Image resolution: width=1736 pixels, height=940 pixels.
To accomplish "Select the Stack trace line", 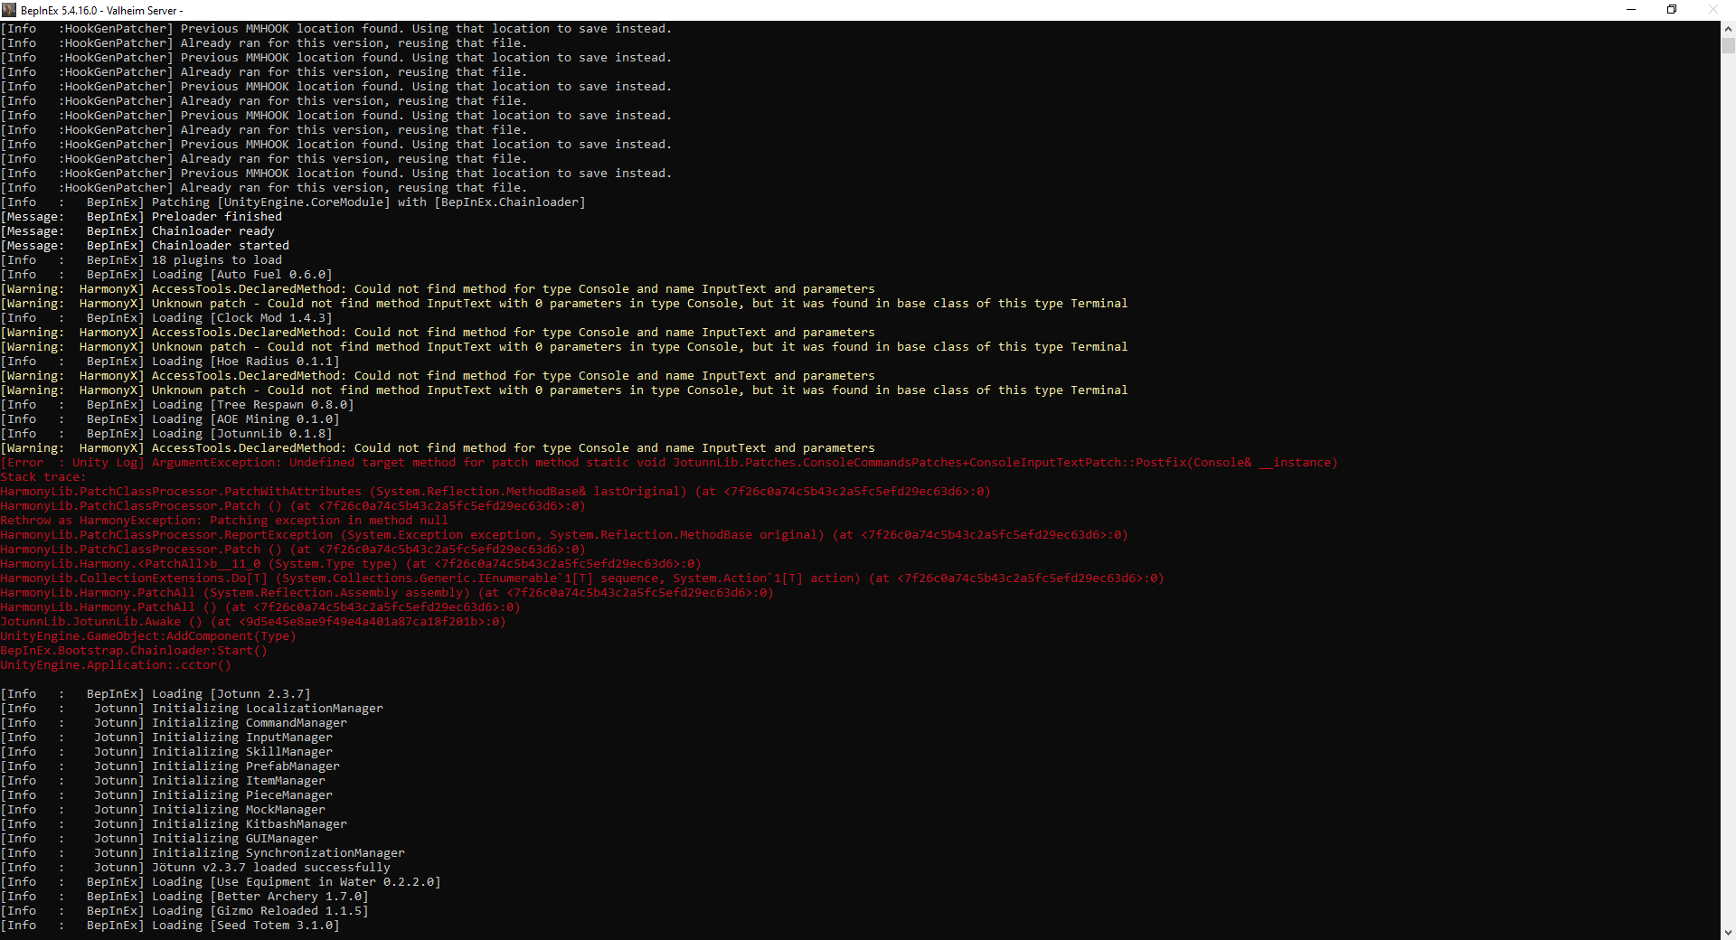I will coord(41,476).
